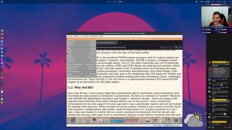The image size is (232, 130).
Task: Switch to workspace Three on front panel
Action: [117, 121]
